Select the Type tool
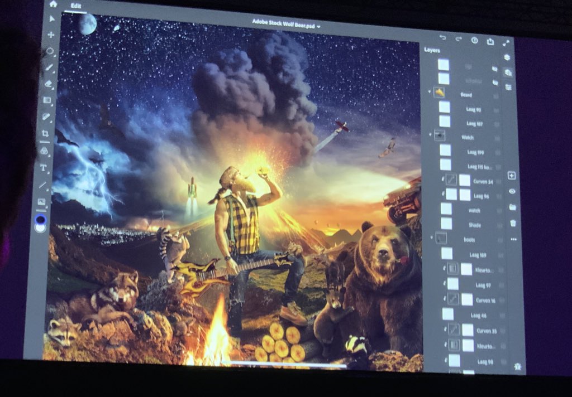The image size is (572, 397). click(x=43, y=167)
